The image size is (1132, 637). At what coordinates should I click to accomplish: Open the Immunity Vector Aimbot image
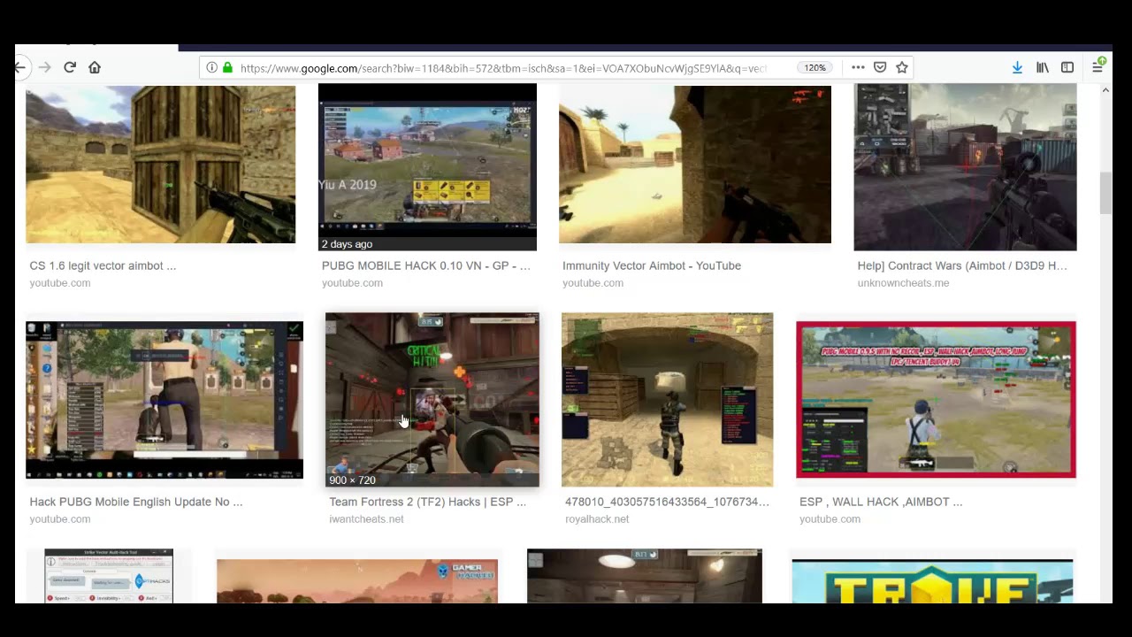click(x=695, y=164)
